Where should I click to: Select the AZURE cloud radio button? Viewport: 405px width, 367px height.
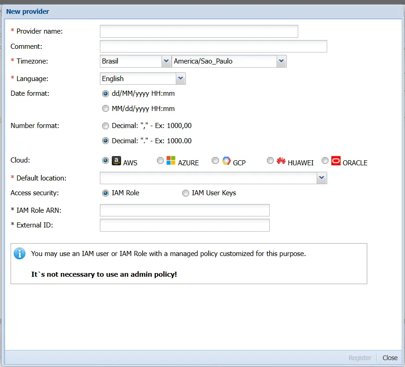[x=160, y=161]
